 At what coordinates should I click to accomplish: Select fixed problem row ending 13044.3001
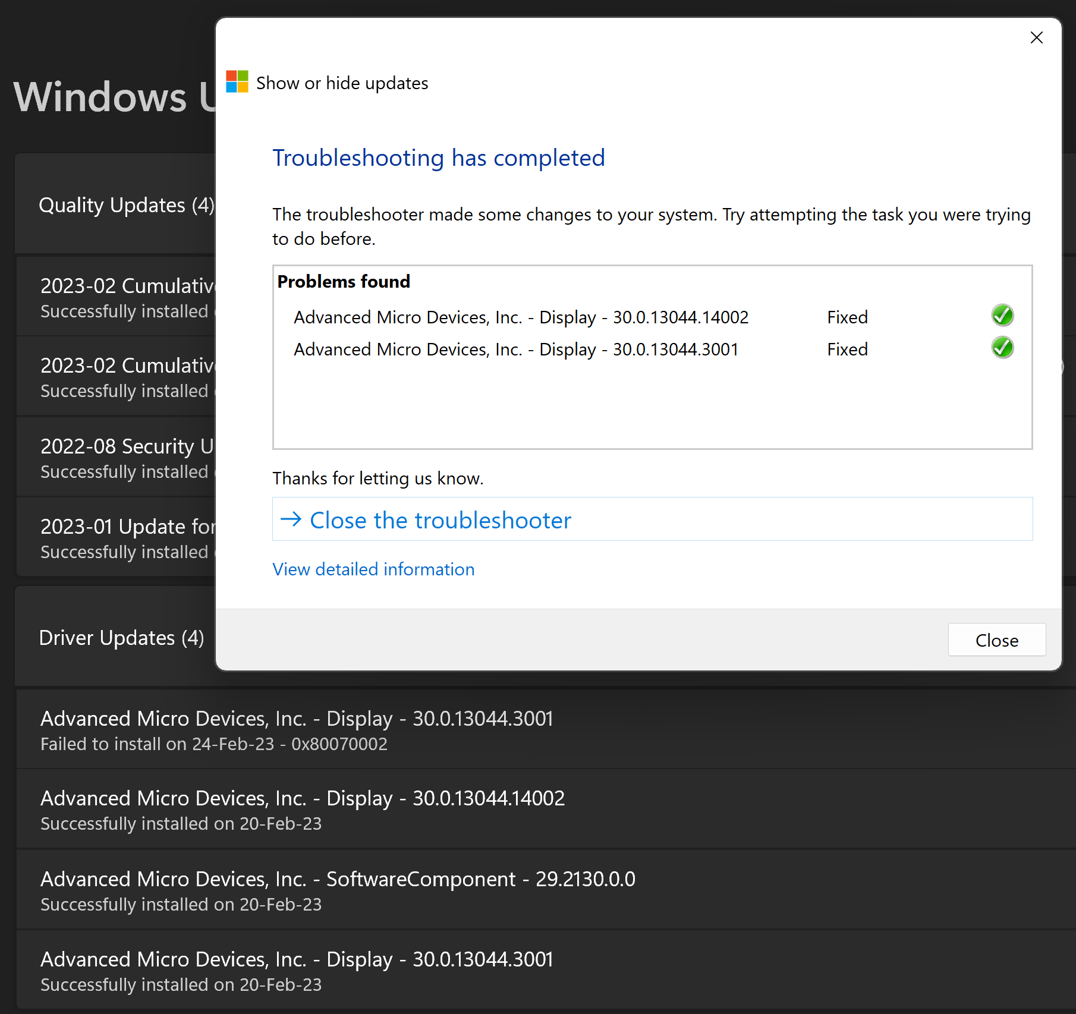(652, 349)
